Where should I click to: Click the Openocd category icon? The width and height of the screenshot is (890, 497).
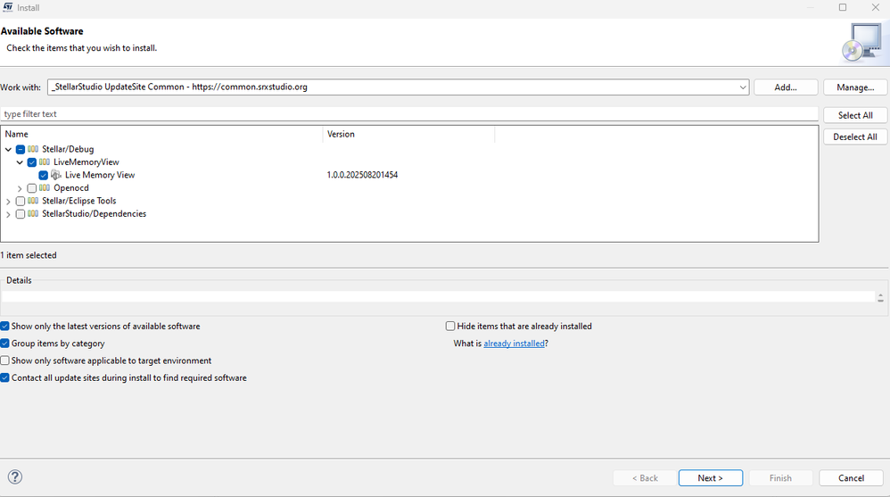coord(45,188)
